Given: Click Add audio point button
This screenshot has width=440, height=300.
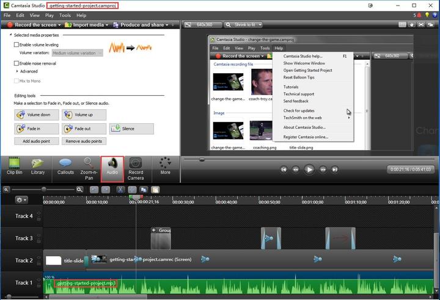Looking at the screenshot, I should pyautogui.click(x=37, y=141).
